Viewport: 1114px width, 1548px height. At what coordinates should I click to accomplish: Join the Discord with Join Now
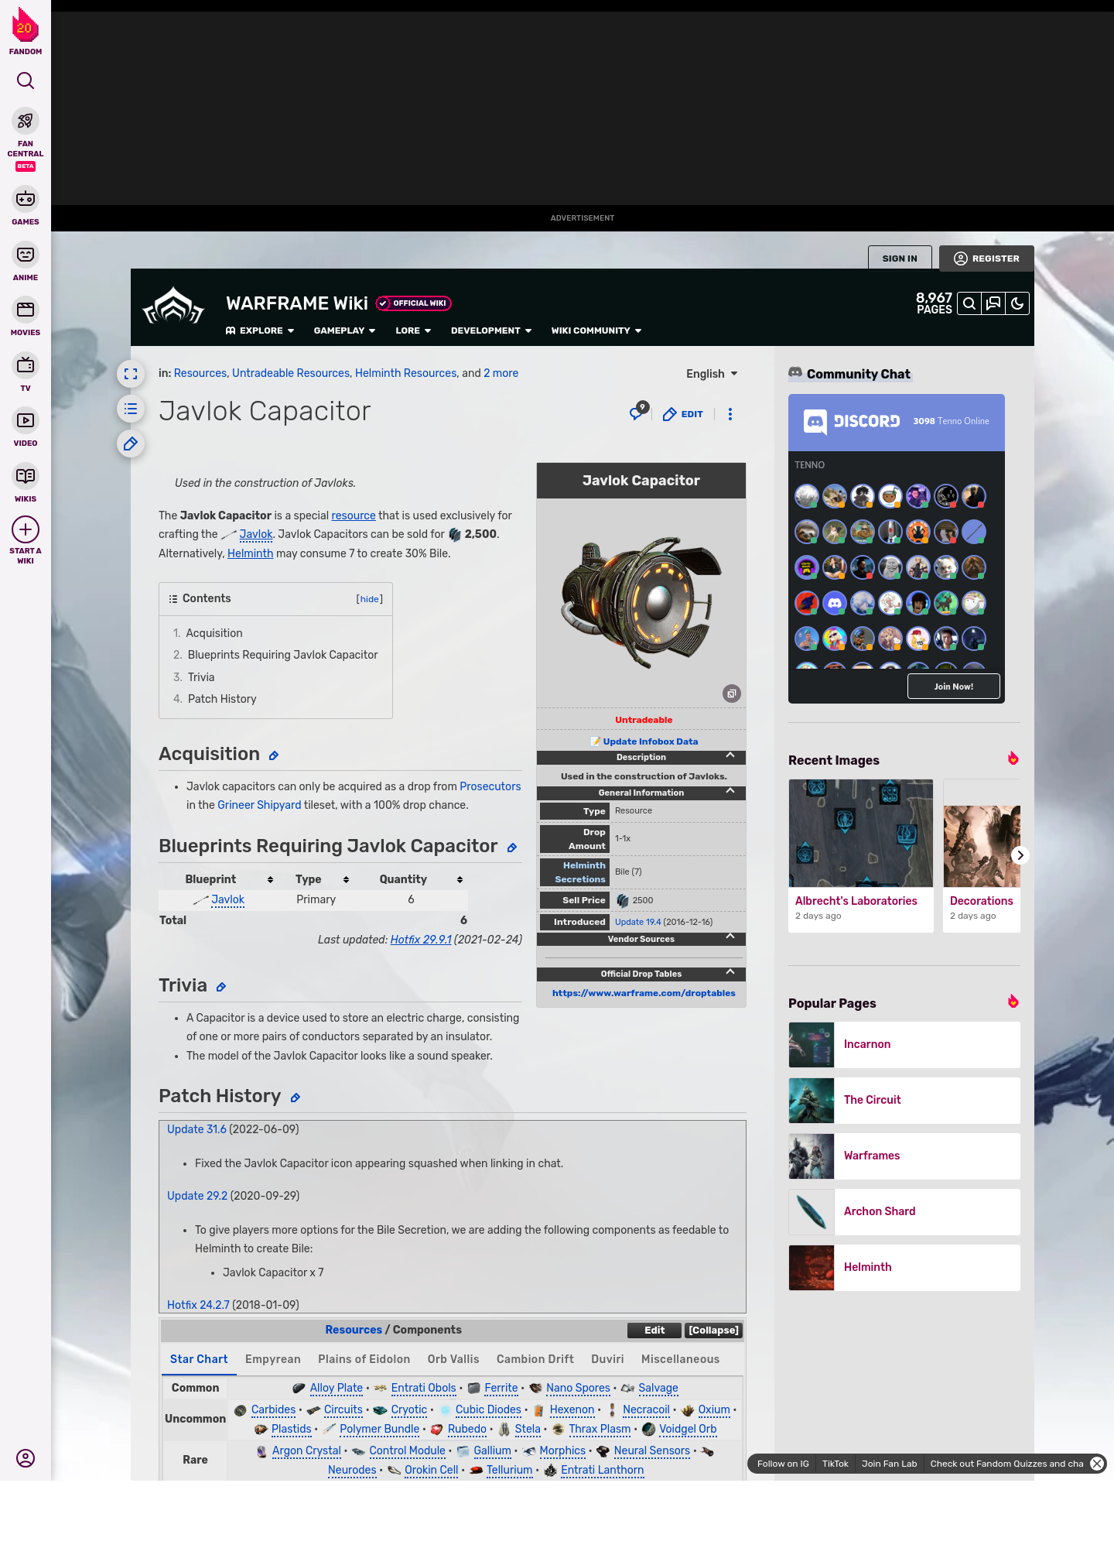pos(953,687)
